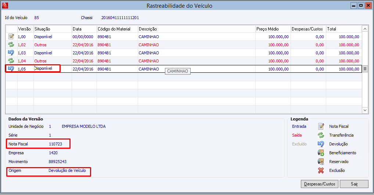The width and height of the screenshot is (374, 195).
Task: Click the Movimento value 88925243
Action: click(57, 162)
